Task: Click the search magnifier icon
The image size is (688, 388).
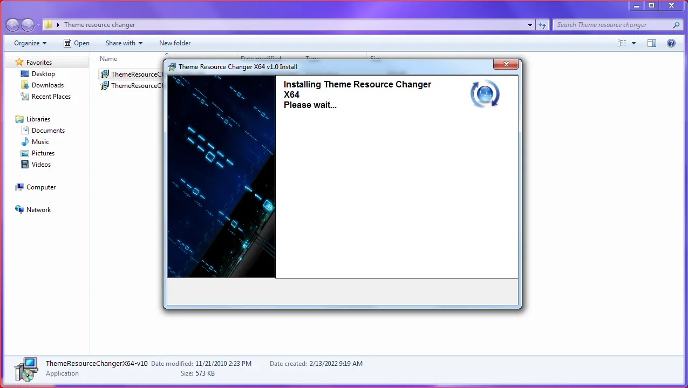Action: pyautogui.click(x=676, y=25)
